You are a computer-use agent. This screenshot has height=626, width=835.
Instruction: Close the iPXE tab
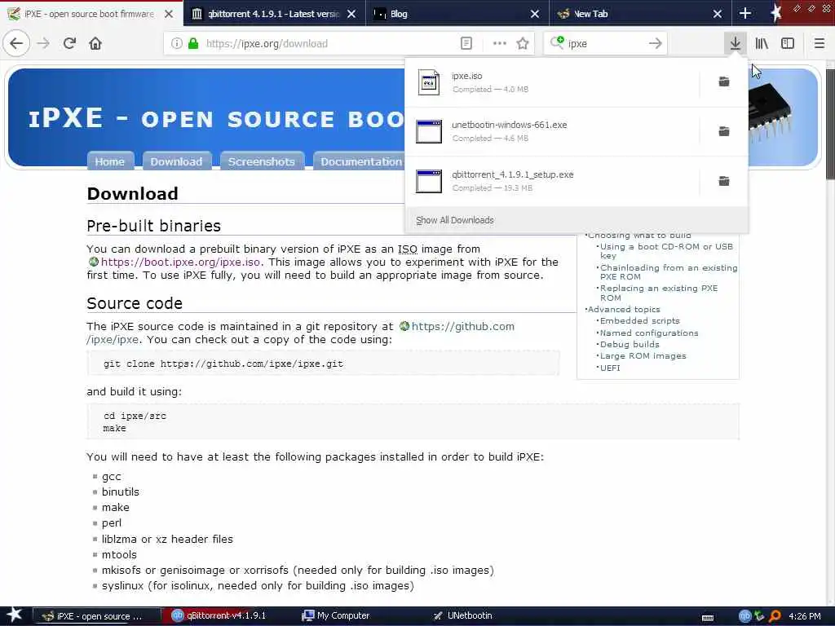point(169,14)
